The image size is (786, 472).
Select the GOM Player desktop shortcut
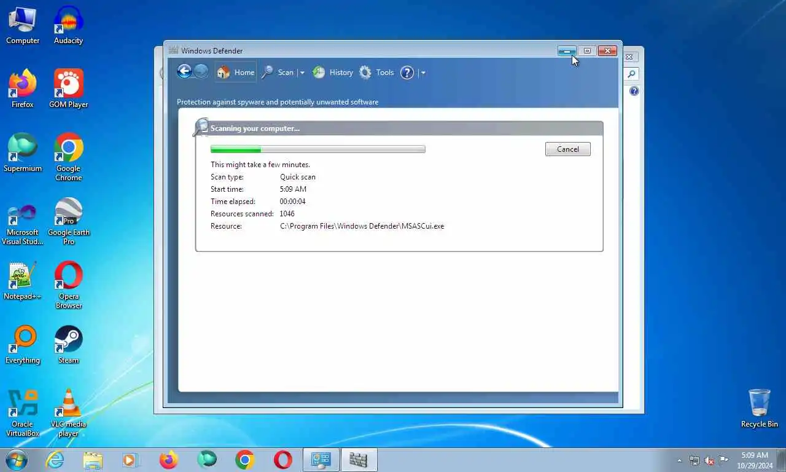coord(68,89)
